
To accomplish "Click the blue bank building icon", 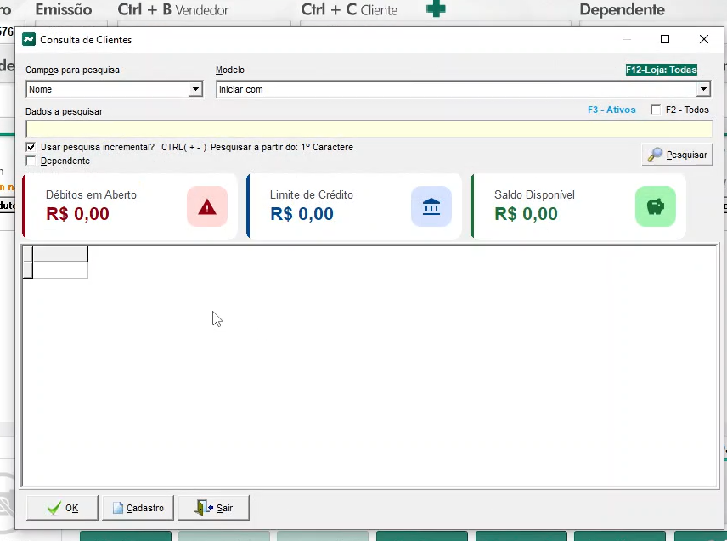I will (x=431, y=206).
